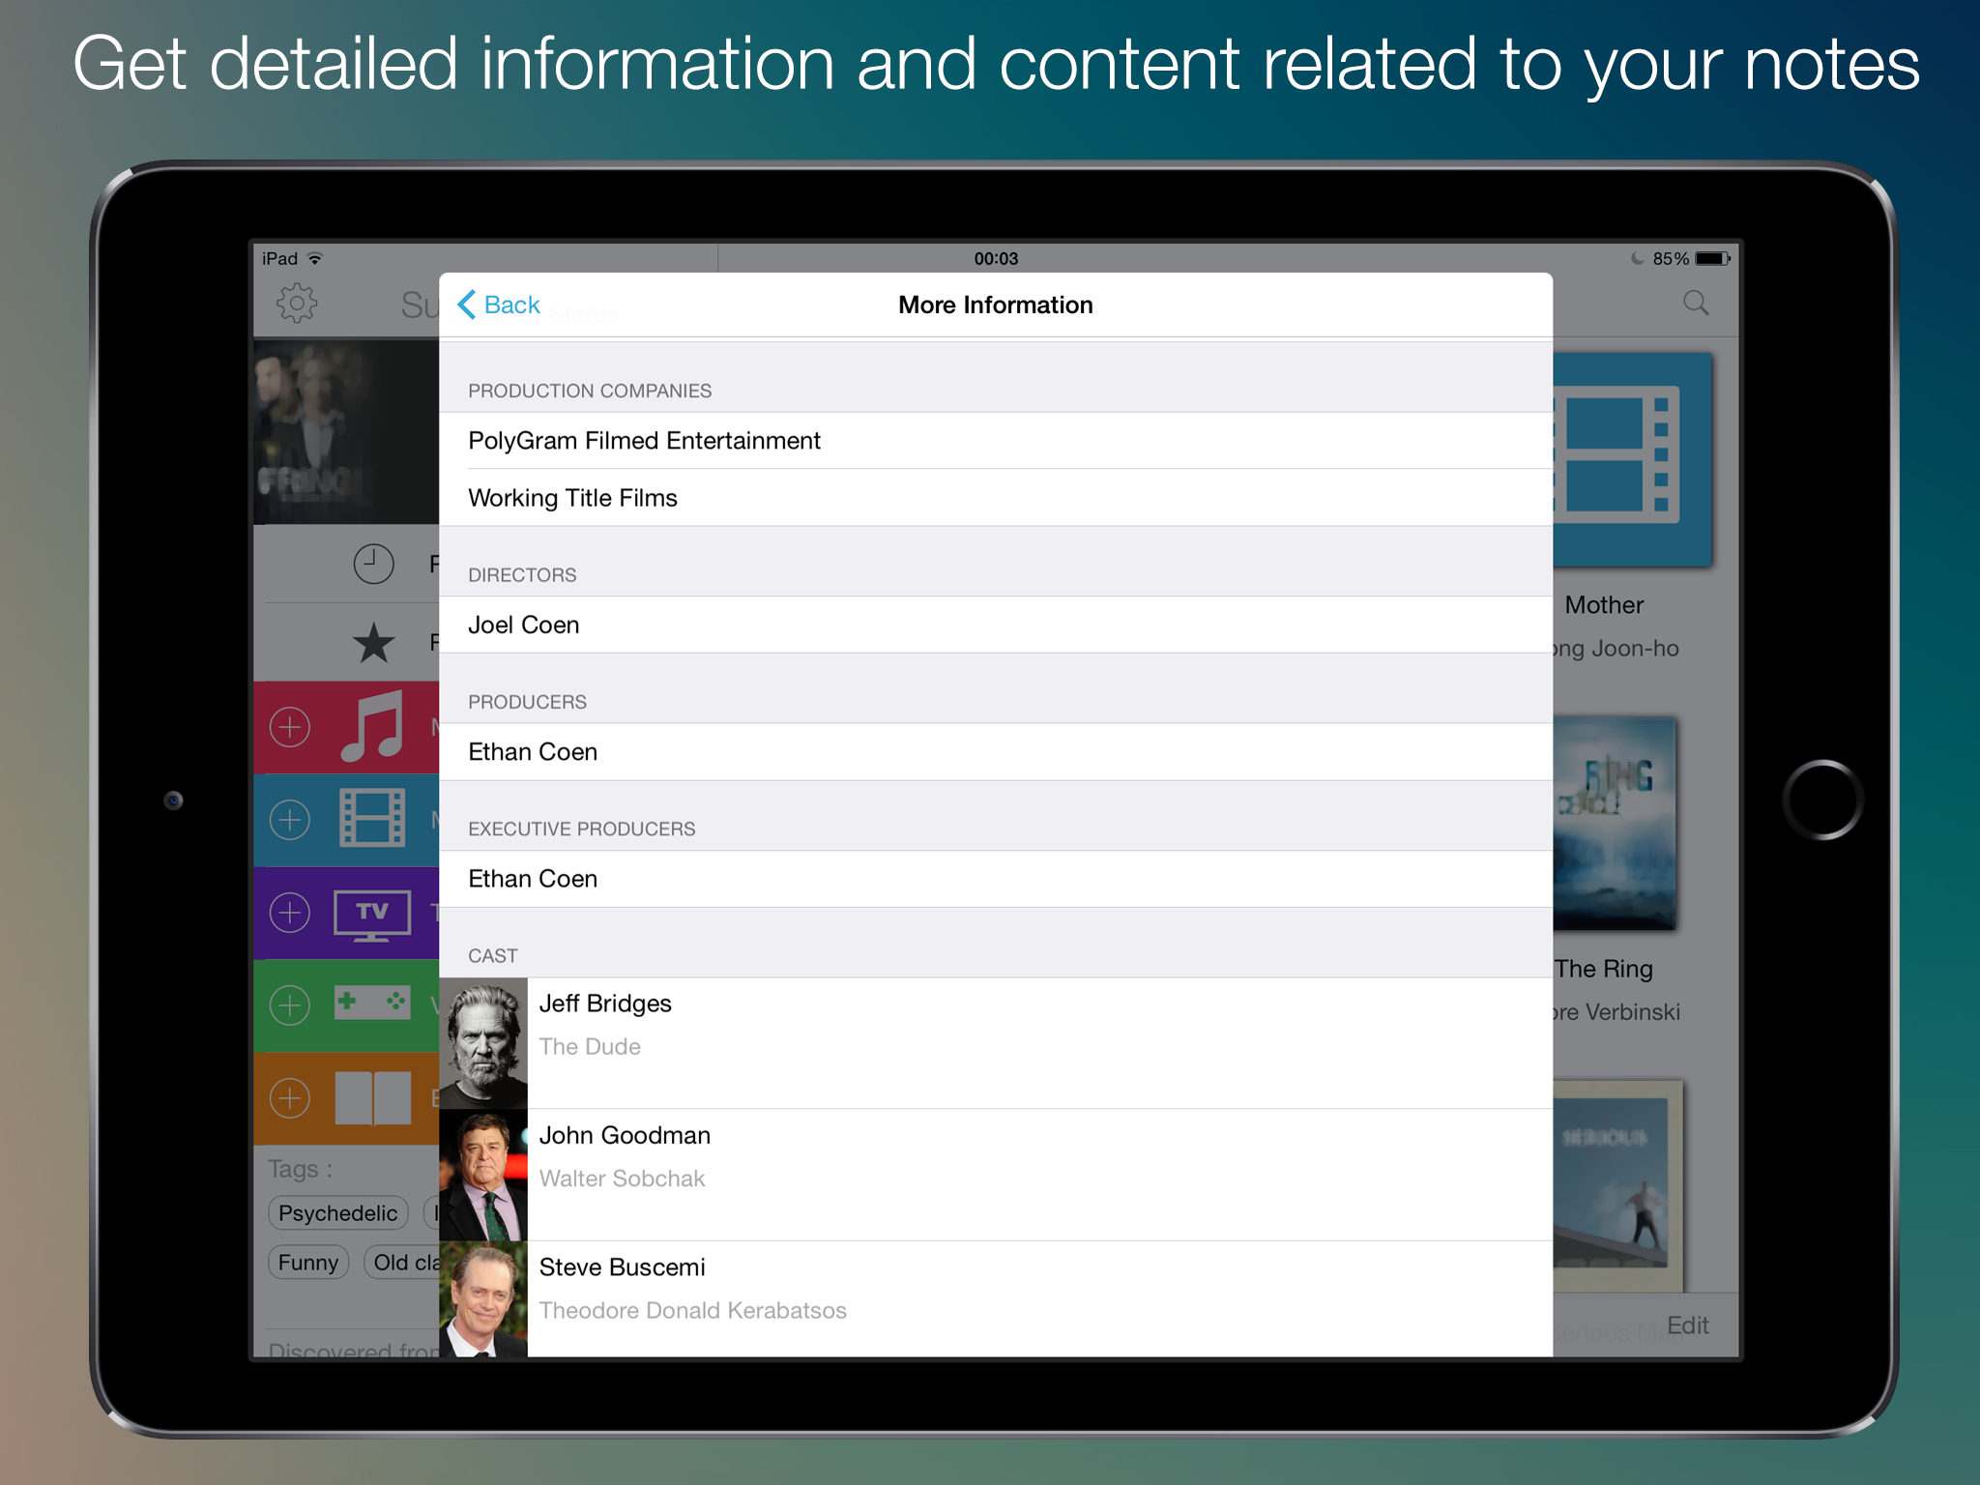Open the film strip movies category
Screen dimensions: 1980x1485
click(372, 818)
